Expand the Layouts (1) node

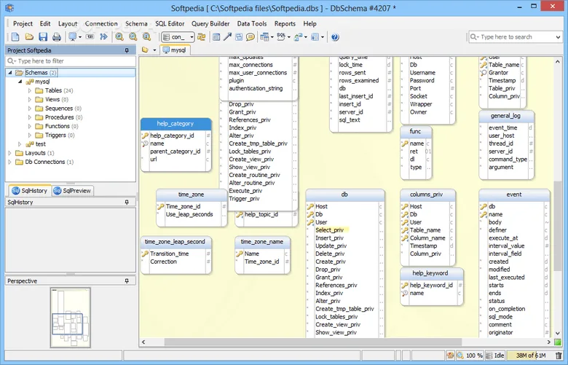[x=9, y=153]
